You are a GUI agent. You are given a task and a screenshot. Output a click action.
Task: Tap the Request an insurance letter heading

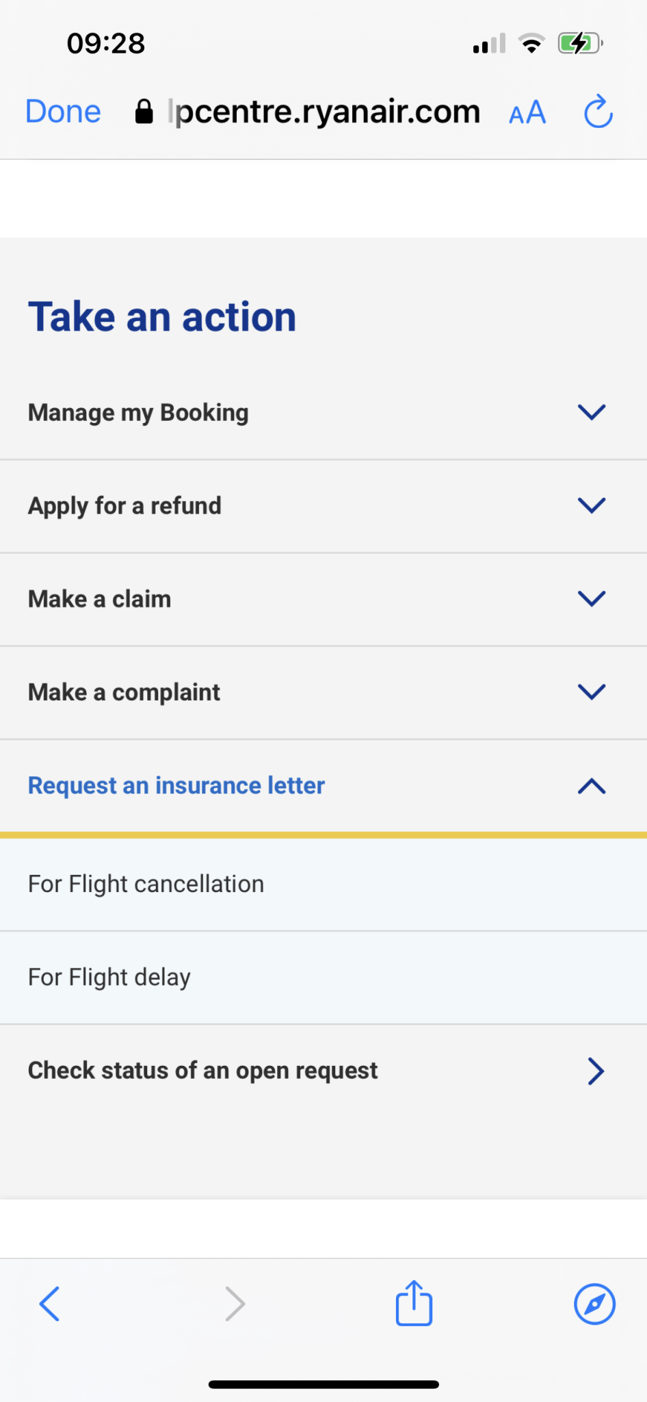pos(176,785)
